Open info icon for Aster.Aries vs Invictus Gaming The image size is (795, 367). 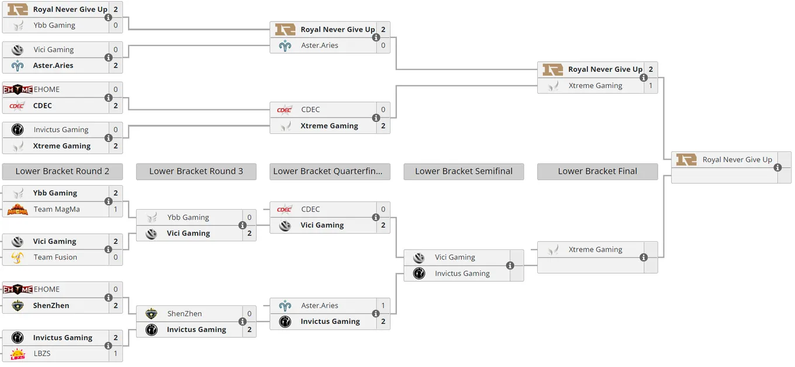[x=376, y=314]
